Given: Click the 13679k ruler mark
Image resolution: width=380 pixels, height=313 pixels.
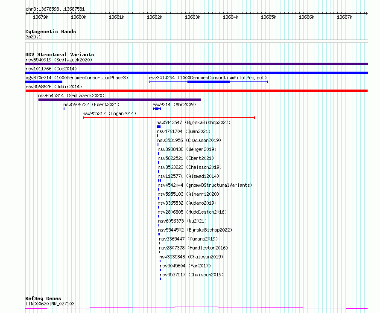Looking at the screenshot, I should point(41,17).
